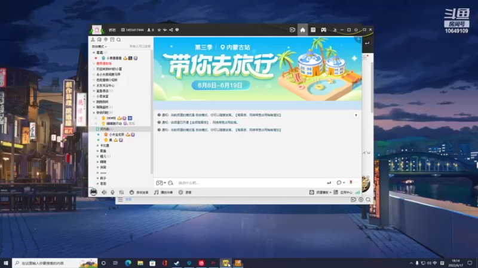Open Microsoft Edge from taskbar
Screen dimensions: 478x268
[x=128, y=263]
